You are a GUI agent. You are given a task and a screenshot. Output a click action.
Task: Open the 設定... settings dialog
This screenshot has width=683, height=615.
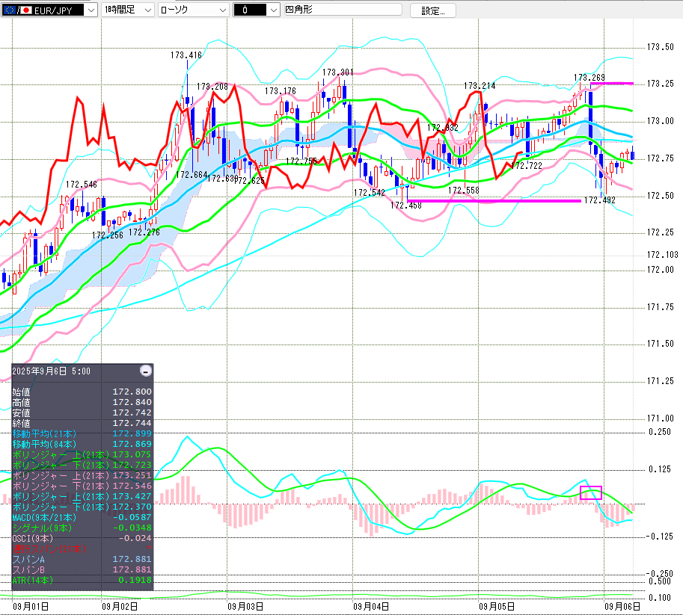pyautogui.click(x=433, y=10)
